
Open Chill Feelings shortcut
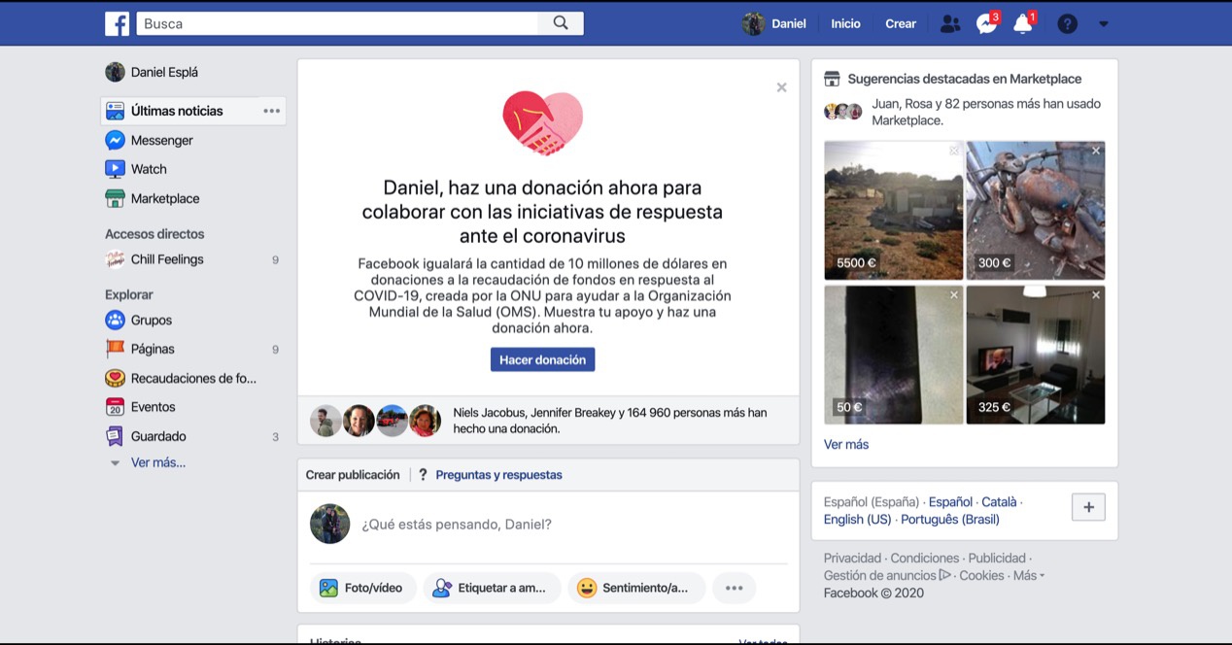point(154,259)
